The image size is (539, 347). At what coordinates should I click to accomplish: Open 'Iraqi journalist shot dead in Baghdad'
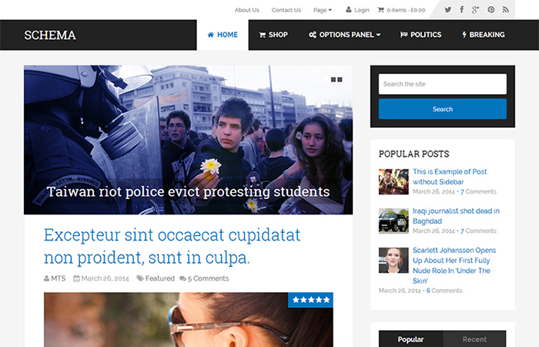[456, 216]
